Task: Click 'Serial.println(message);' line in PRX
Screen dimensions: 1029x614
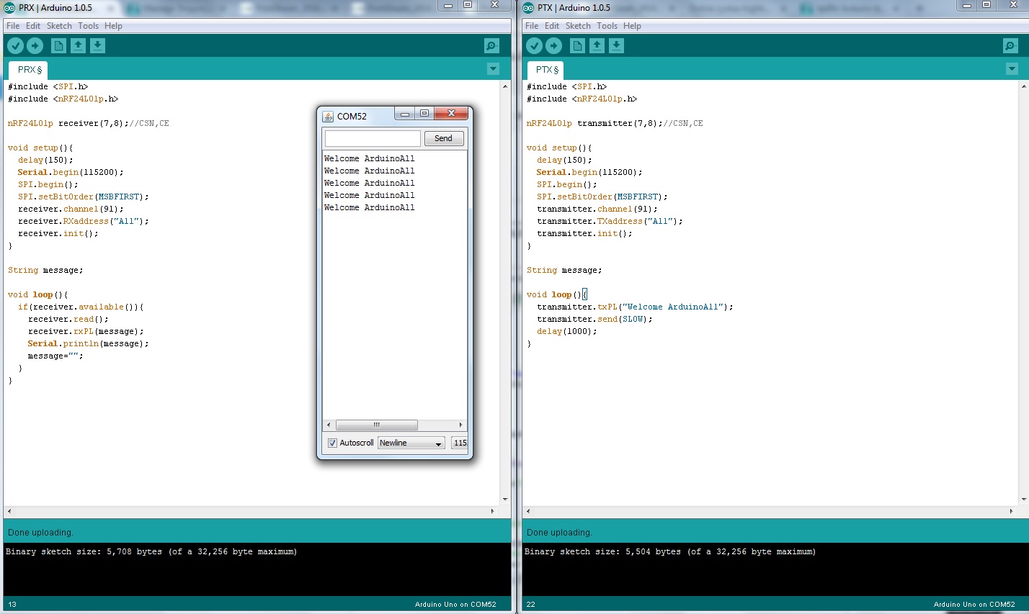Action: point(88,343)
